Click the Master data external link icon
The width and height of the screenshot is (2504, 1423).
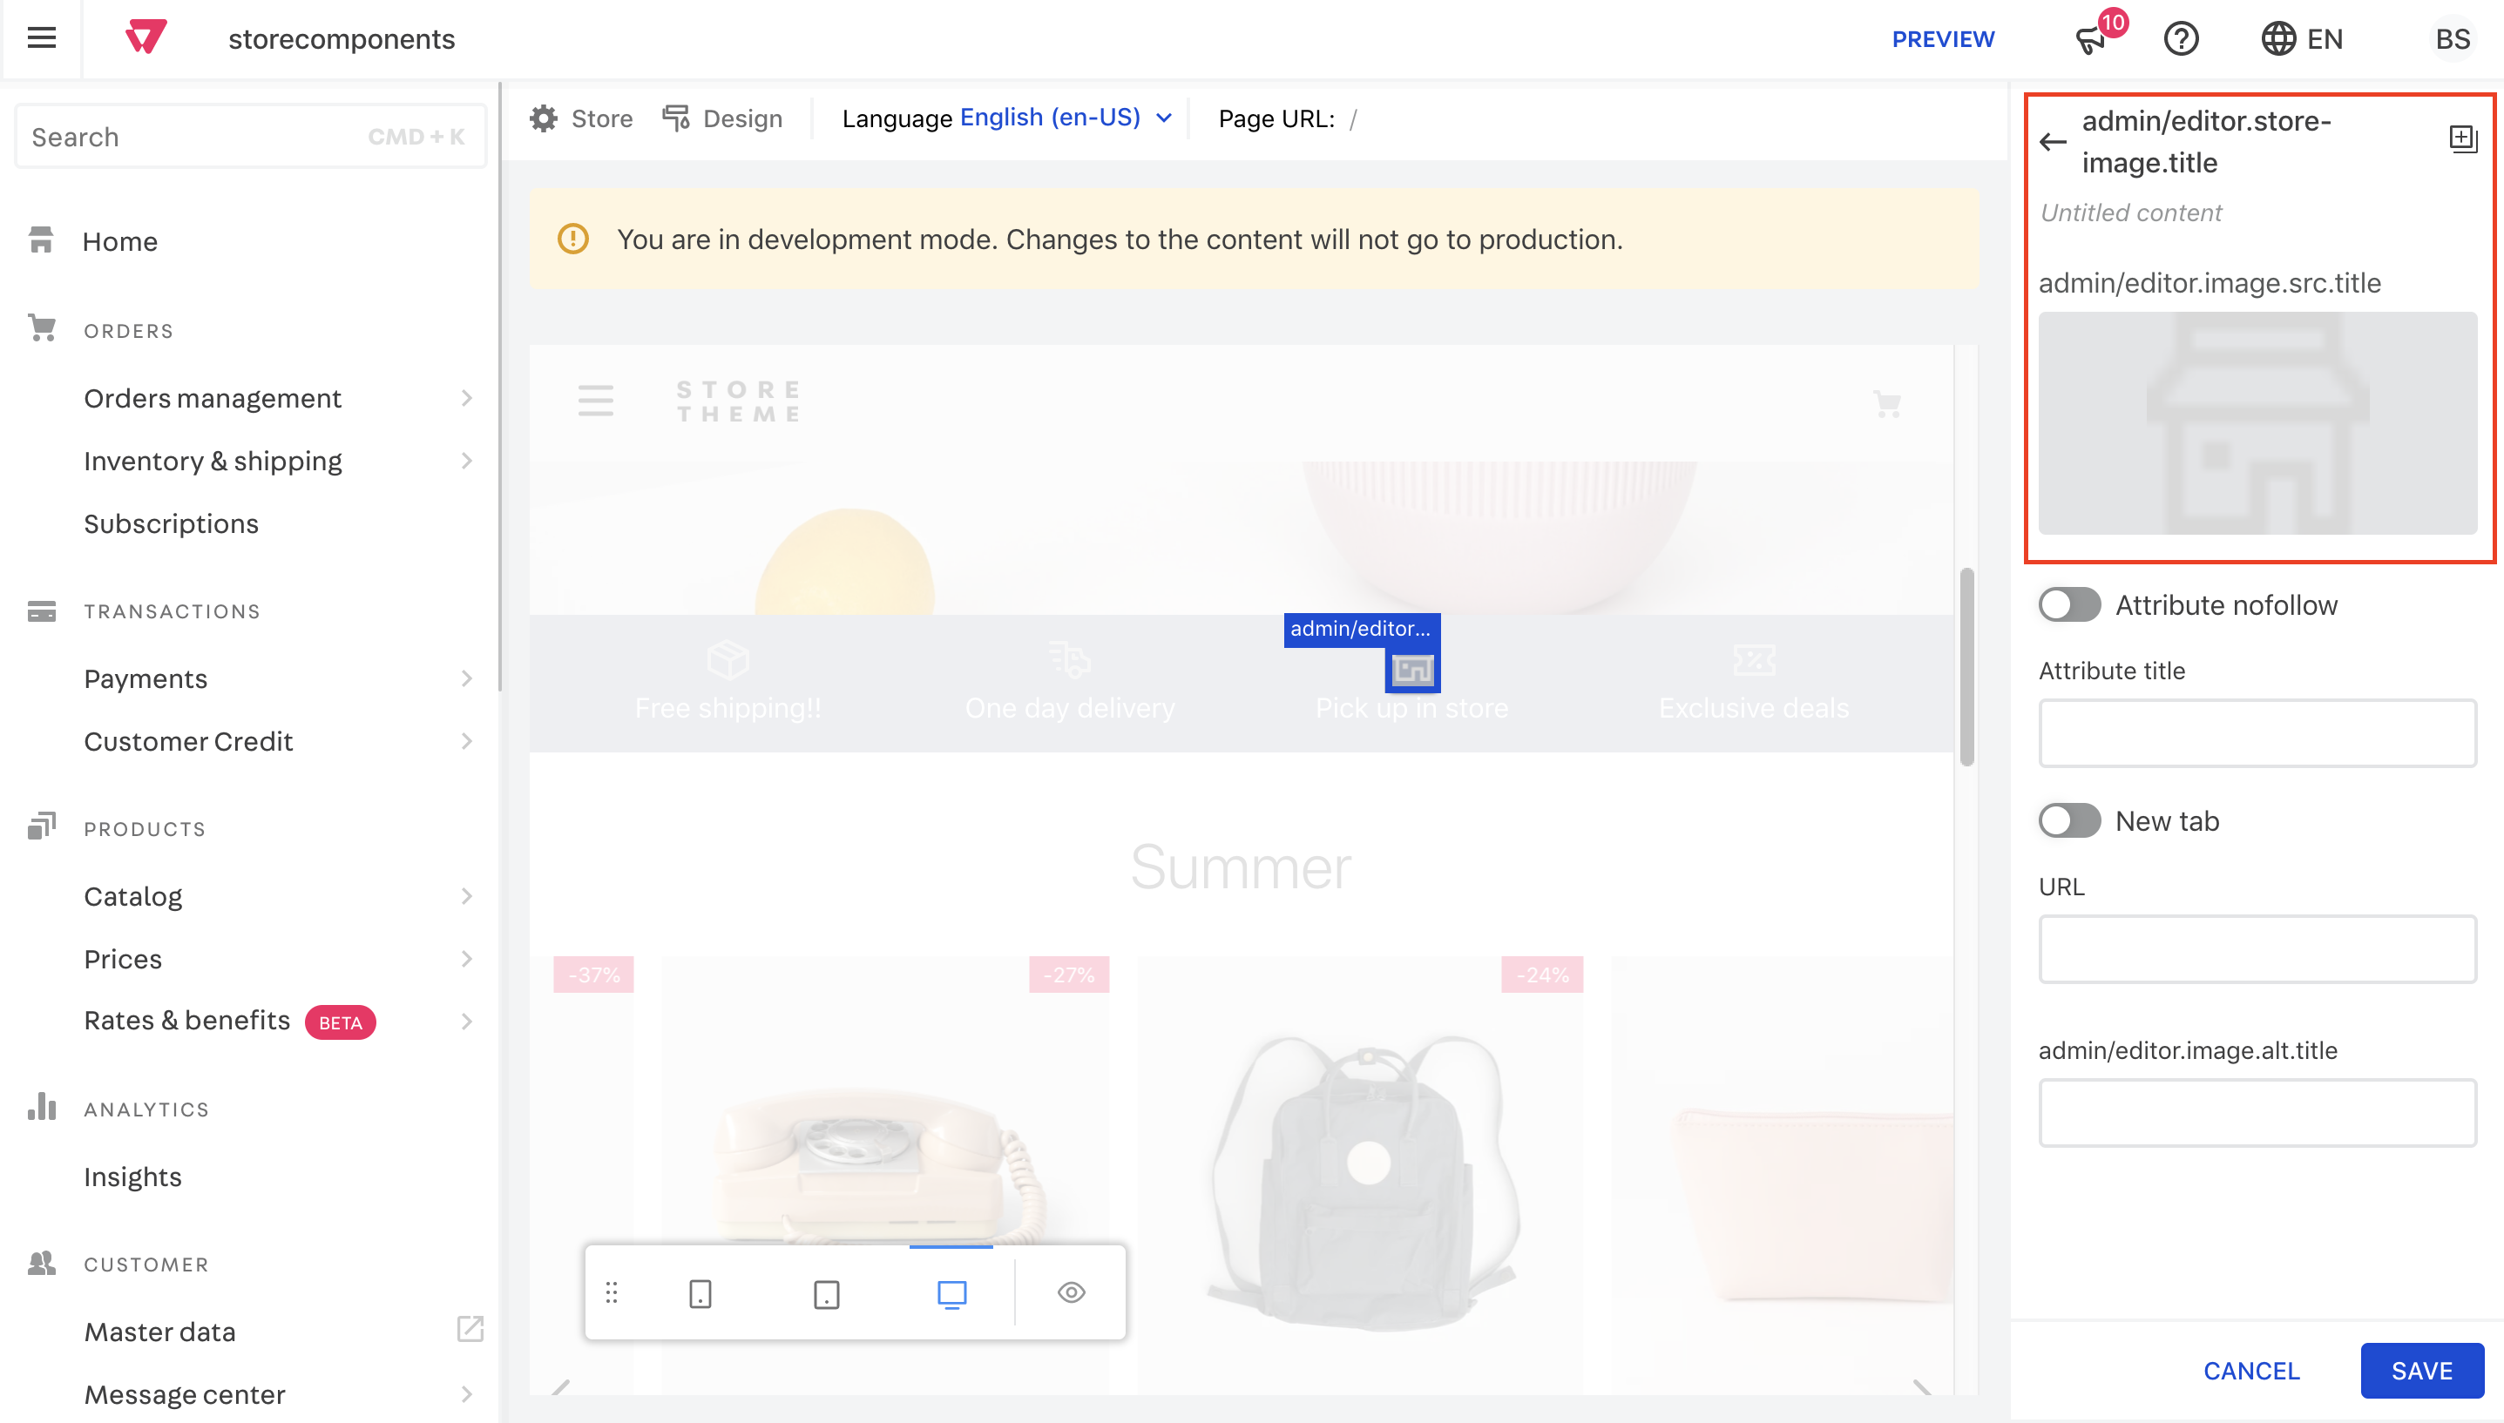pyautogui.click(x=470, y=1329)
